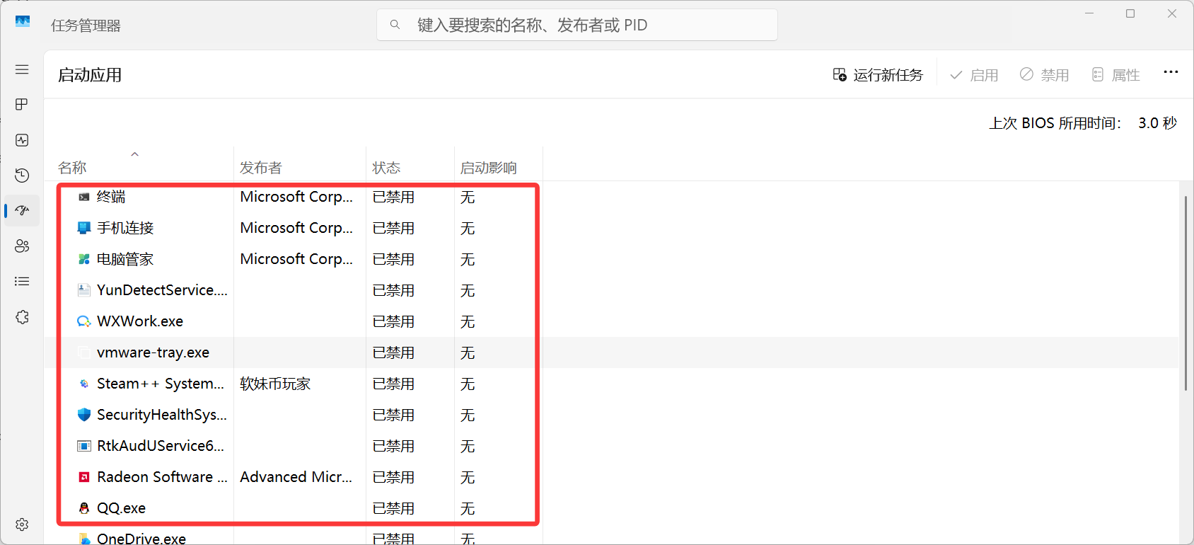
Task: Click Microsoft Corp publisher of 终端
Action: 296,197
